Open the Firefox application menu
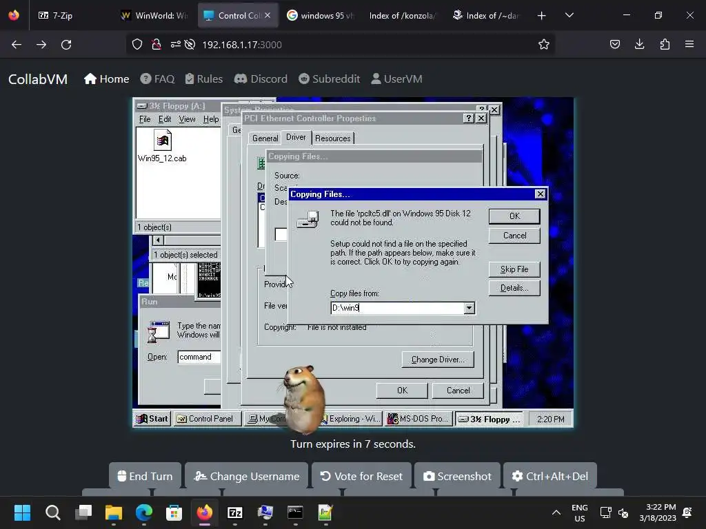706x529 pixels. pyautogui.click(x=689, y=45)
